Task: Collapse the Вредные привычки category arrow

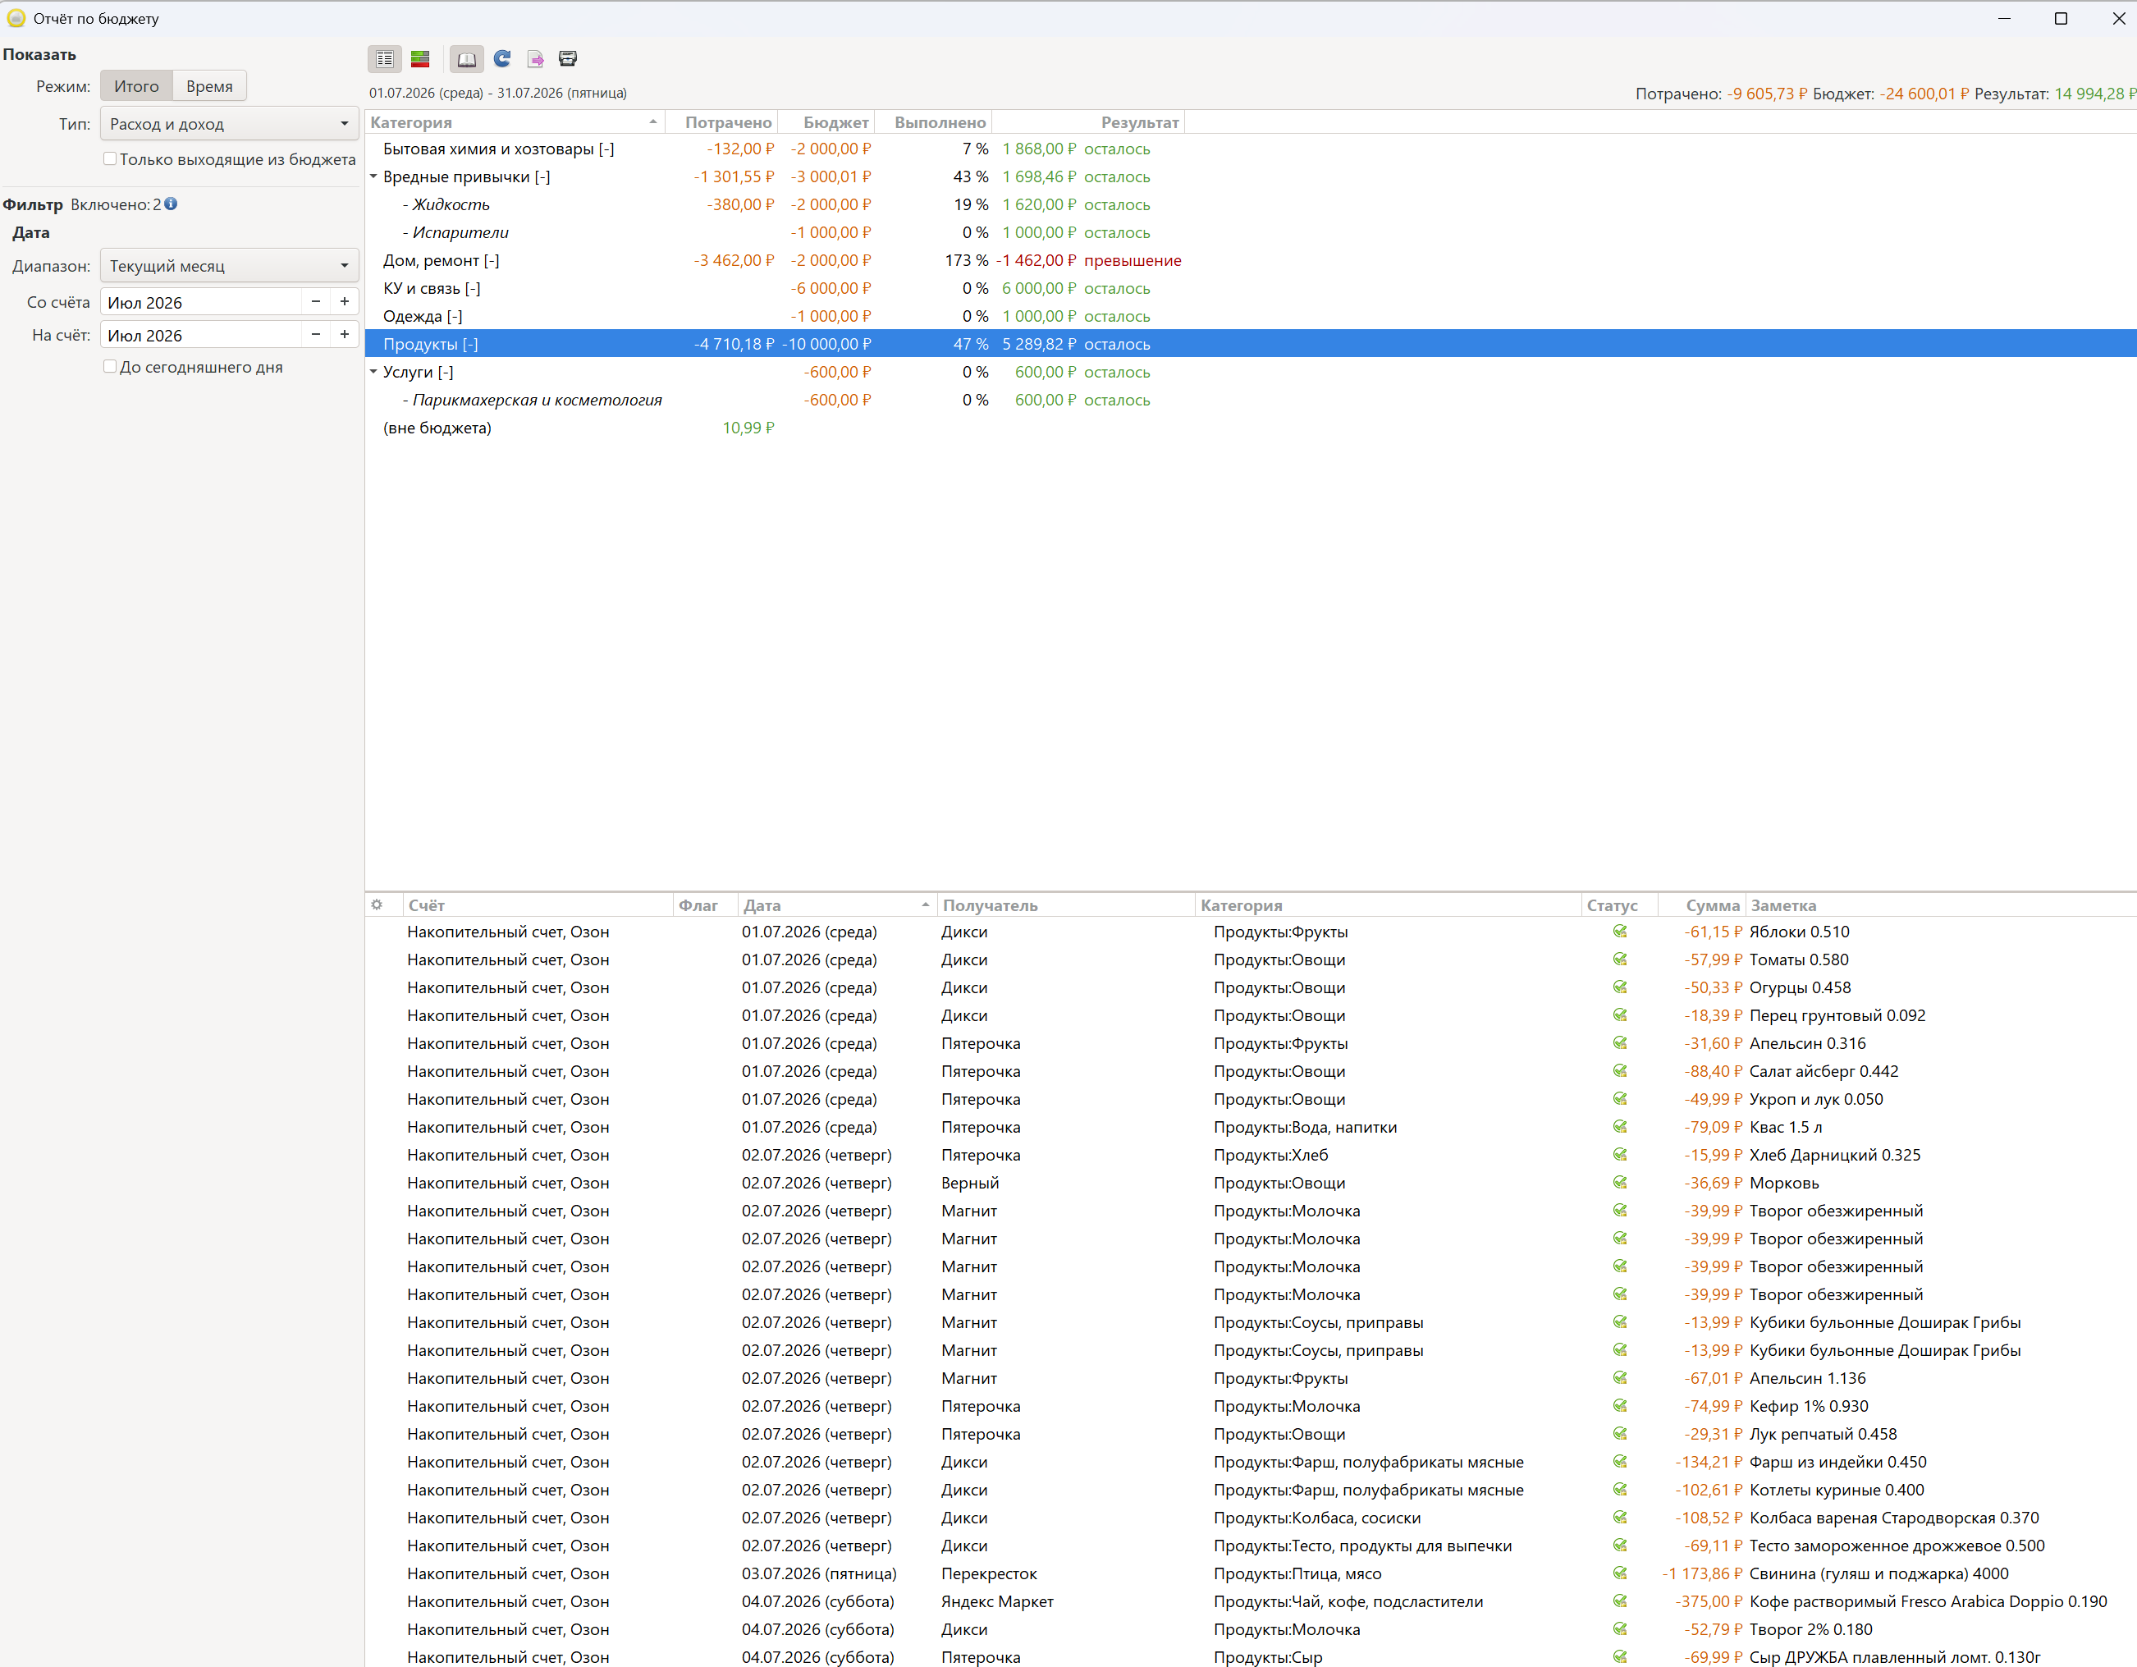Action: (x=373, y=177)
